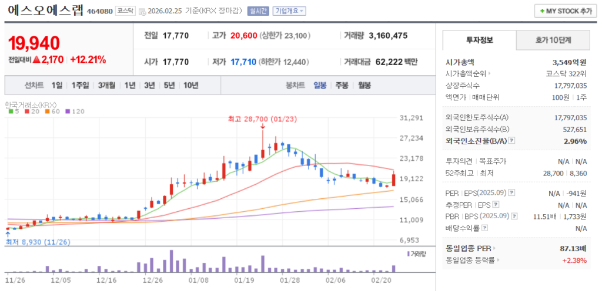Switch to the 호가 10단계 tab

[x=553, y=40]
